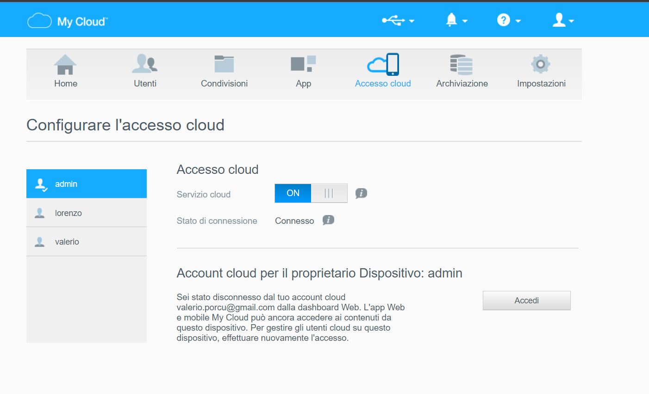Select user valerio in the list
The image size is (649, 394).
point(87,241)
